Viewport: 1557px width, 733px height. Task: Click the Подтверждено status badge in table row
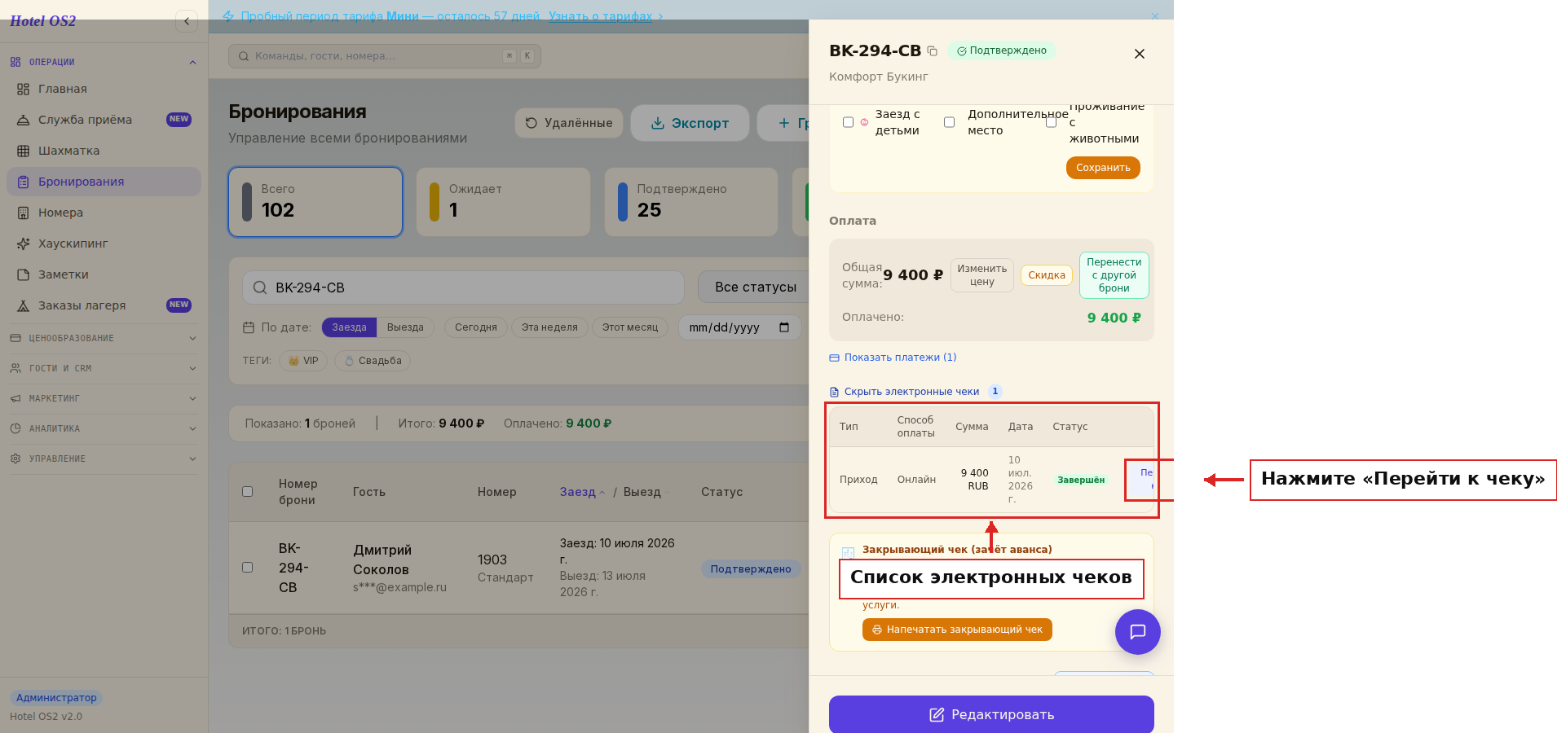(x=751, y=569)
